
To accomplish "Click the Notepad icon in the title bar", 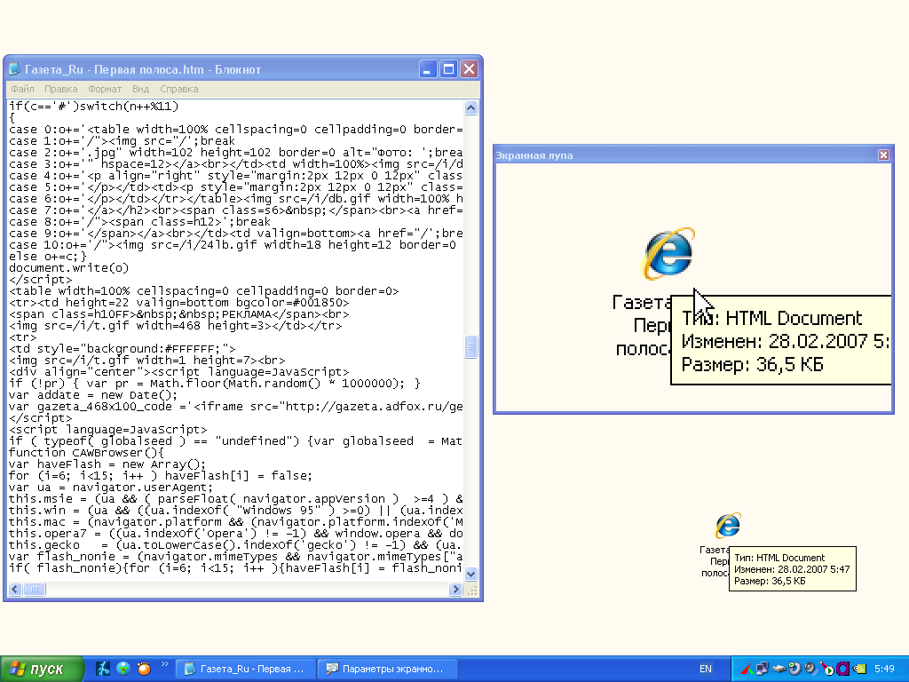I will coord(15,69).
